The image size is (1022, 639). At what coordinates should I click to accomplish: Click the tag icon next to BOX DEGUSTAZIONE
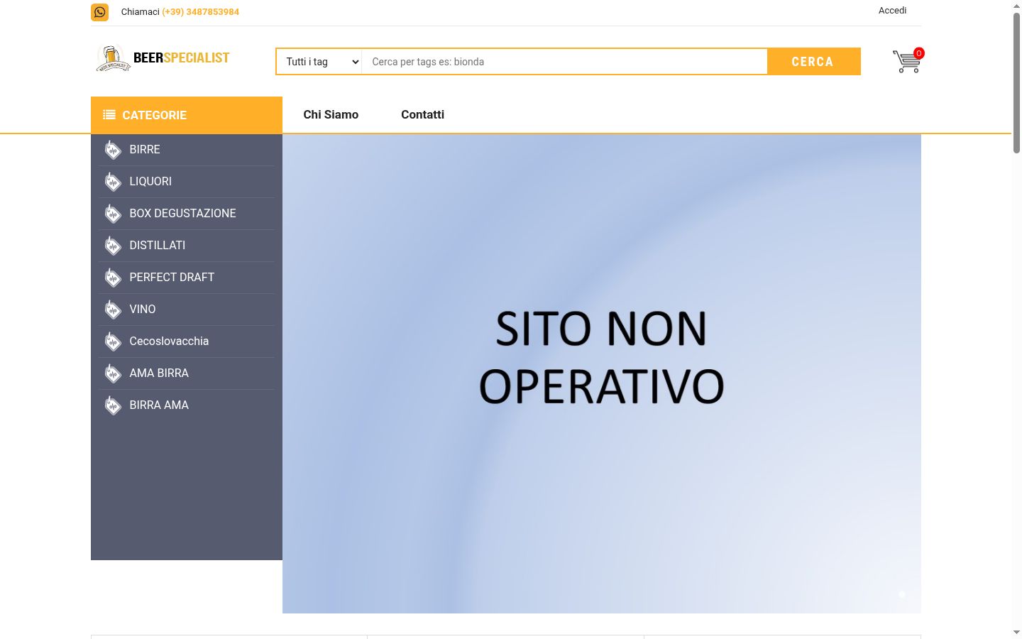pyautogui.click(x=113, y=214)
